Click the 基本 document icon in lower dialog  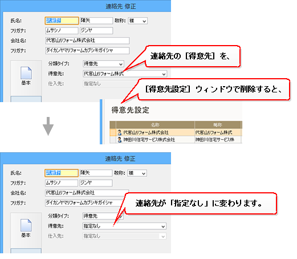click(x=26, y=225)
